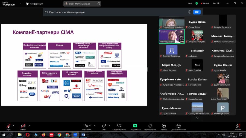Open the Участники participants panel
The image size is (246, 138).
87,127
